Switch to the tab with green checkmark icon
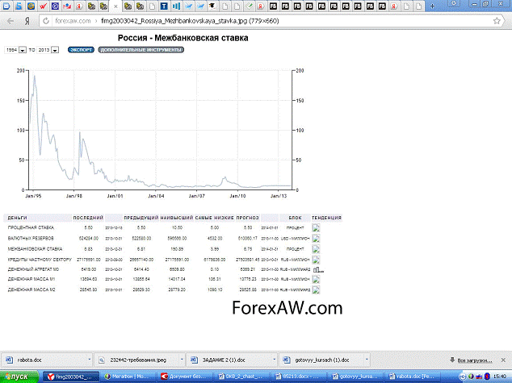This screenshot has height=383, width=512. tap(249, 6)
